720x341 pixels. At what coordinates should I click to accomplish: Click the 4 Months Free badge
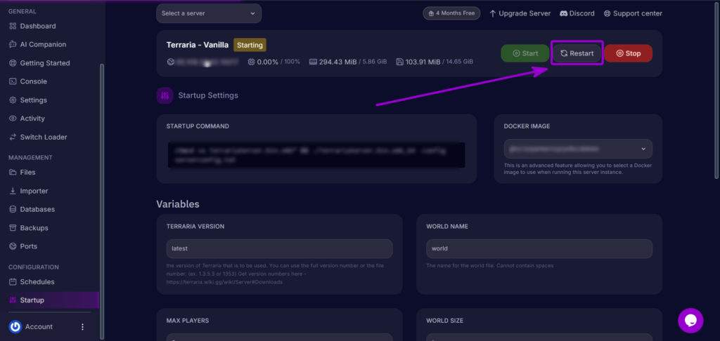click(451, 13)
